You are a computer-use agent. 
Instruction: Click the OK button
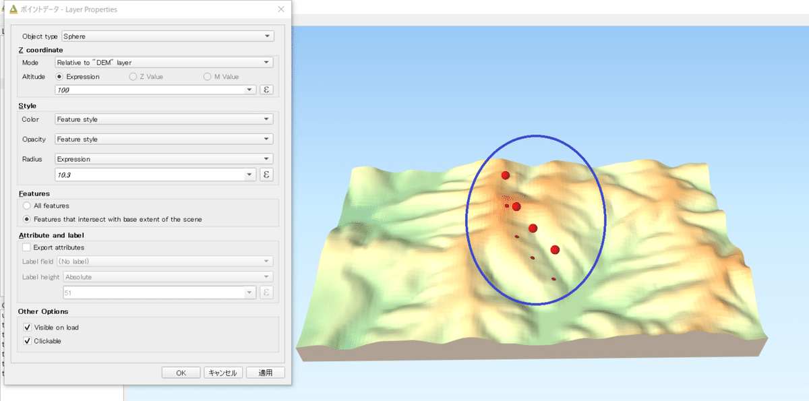[x=181, y=373]
